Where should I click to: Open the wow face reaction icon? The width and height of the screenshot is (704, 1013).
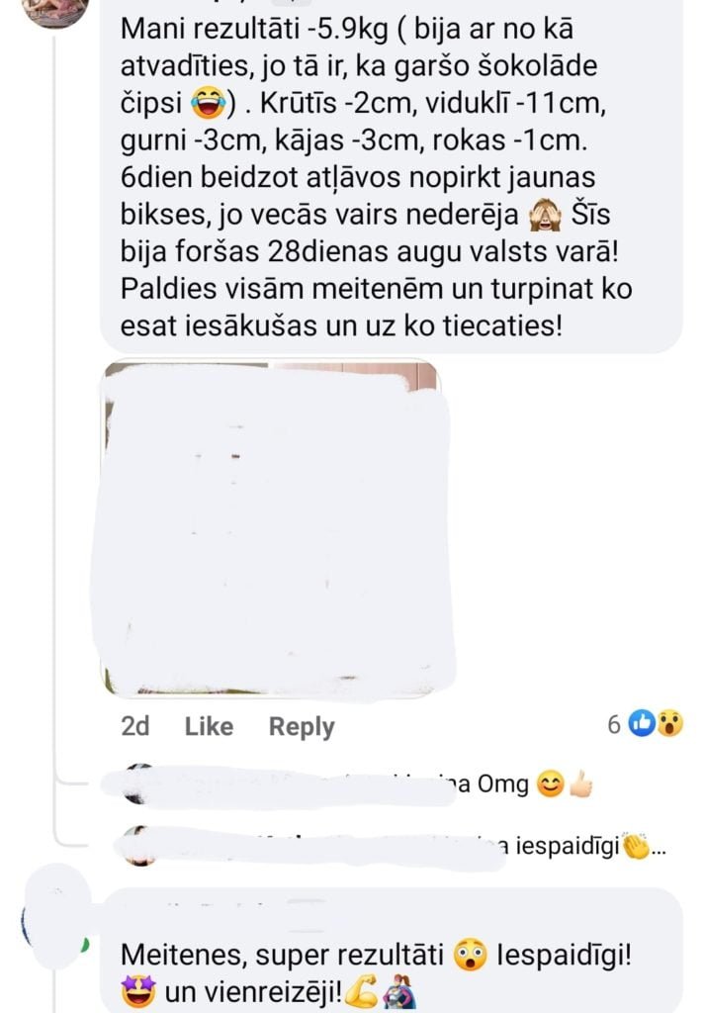tap(669, 723)
